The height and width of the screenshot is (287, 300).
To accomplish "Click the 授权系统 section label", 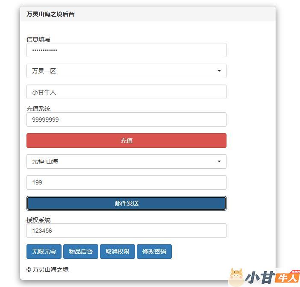I will (x=38, y=220).
